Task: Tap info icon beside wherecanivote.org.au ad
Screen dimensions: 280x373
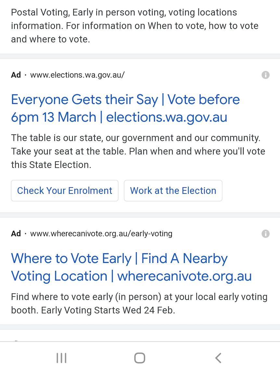Action: tap(265, 234)
